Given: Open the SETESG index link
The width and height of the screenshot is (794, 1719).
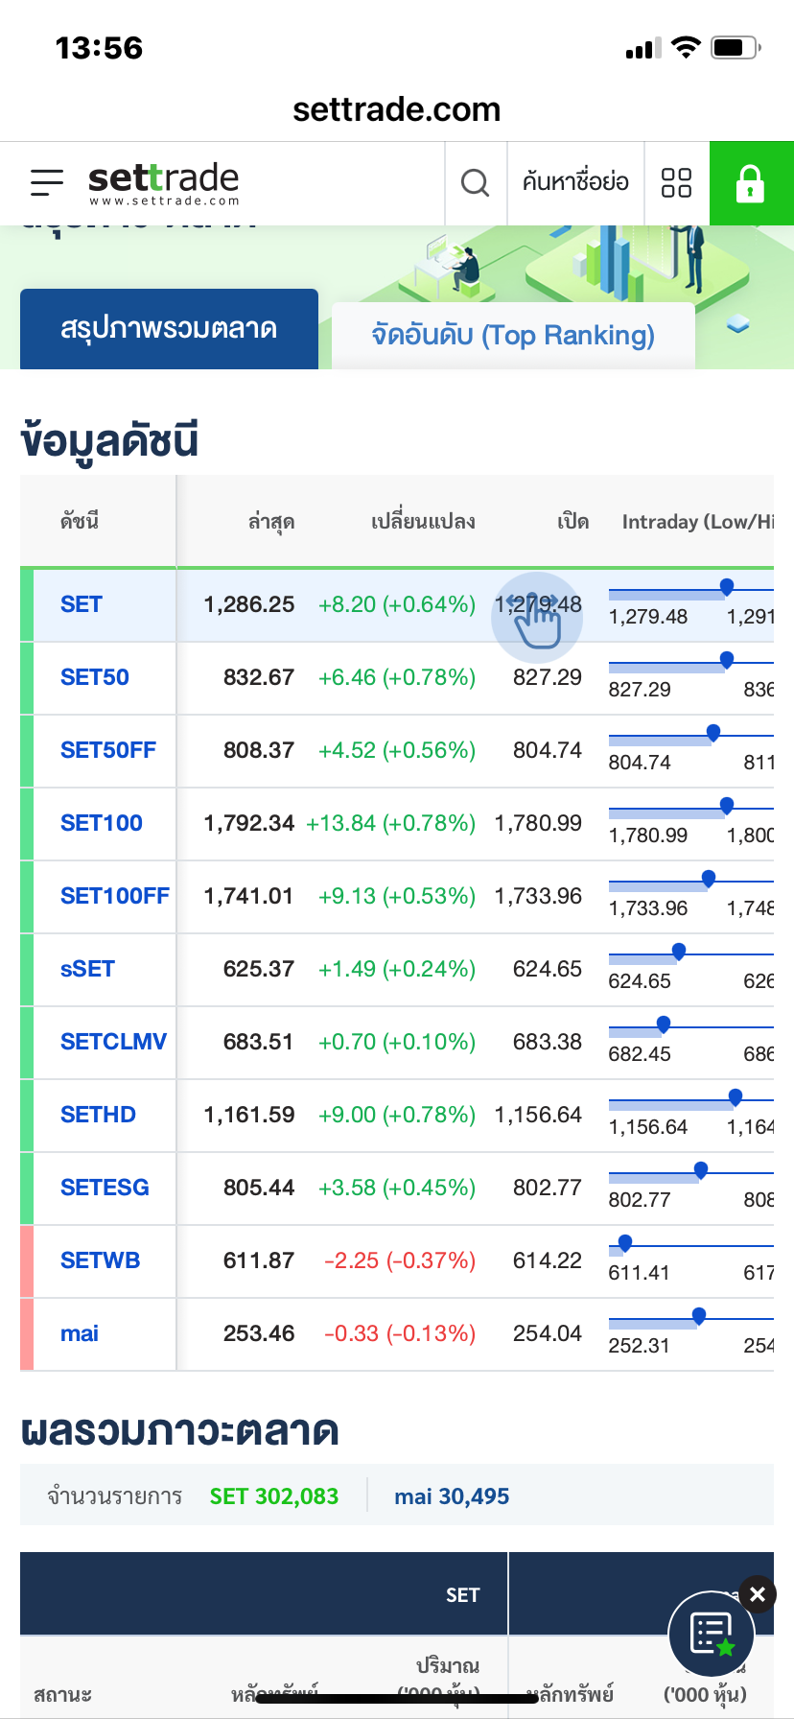Looking at the screenshot, I should (x=105, y=1188).
